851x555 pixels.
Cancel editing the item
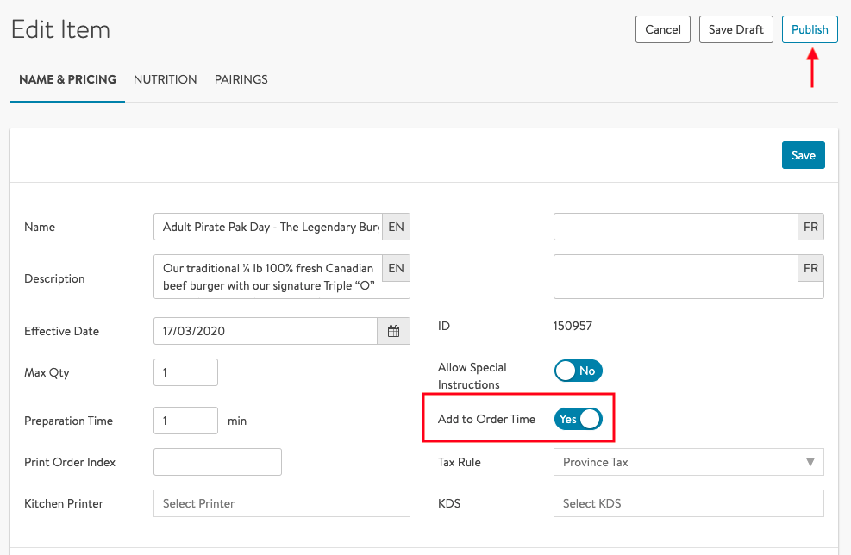662,29
